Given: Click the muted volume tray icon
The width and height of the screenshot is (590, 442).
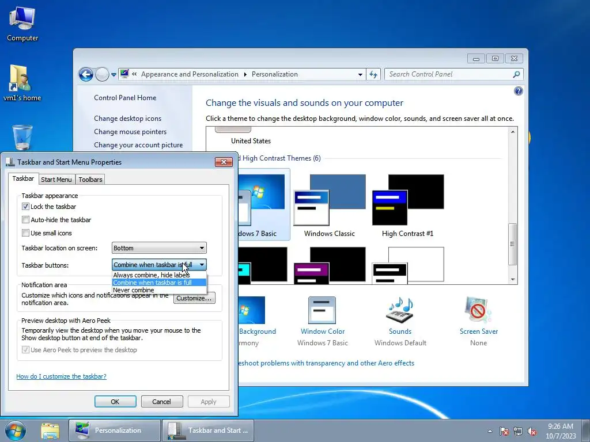Looking at the screenshot, I should pyautogui.click(x=532, y=431).
